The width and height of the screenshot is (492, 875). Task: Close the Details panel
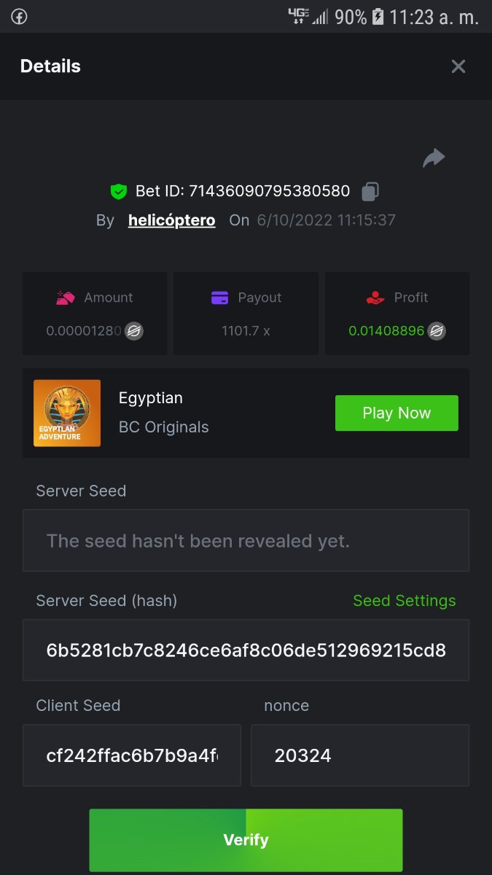coord(458,66)
